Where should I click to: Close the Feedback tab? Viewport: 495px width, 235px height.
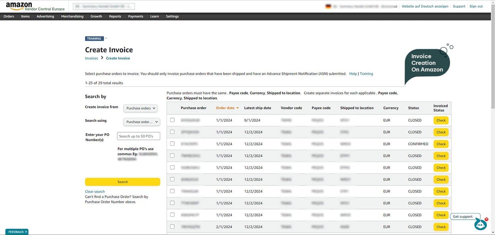click(26, 232)
